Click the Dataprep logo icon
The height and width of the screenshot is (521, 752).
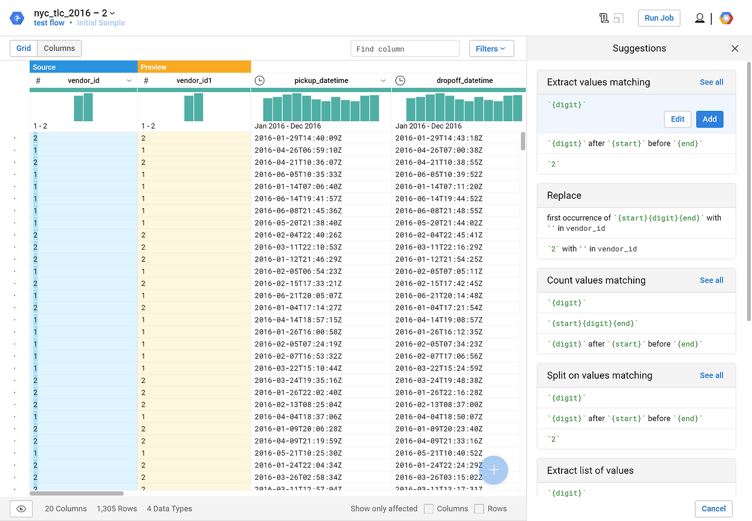(x=17, y=18)
